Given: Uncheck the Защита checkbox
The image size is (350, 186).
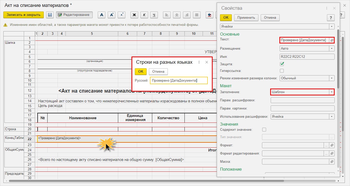Looking at the screenshot, I should pos(282,64).
